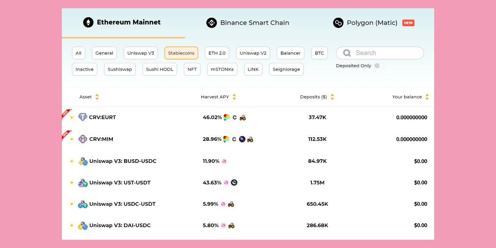Click the Polygon logo icon
Viewport: 496px width, 248px height.
coord(338,23)
